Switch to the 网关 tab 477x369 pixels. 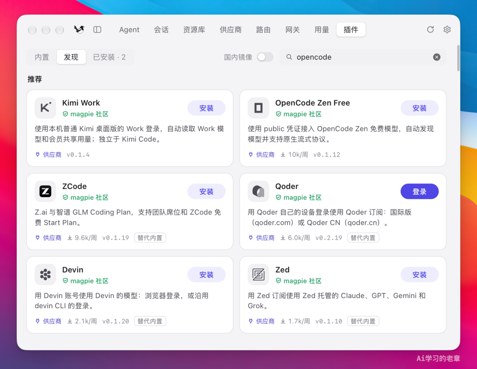pyautogui.click(x=293, y=30)
